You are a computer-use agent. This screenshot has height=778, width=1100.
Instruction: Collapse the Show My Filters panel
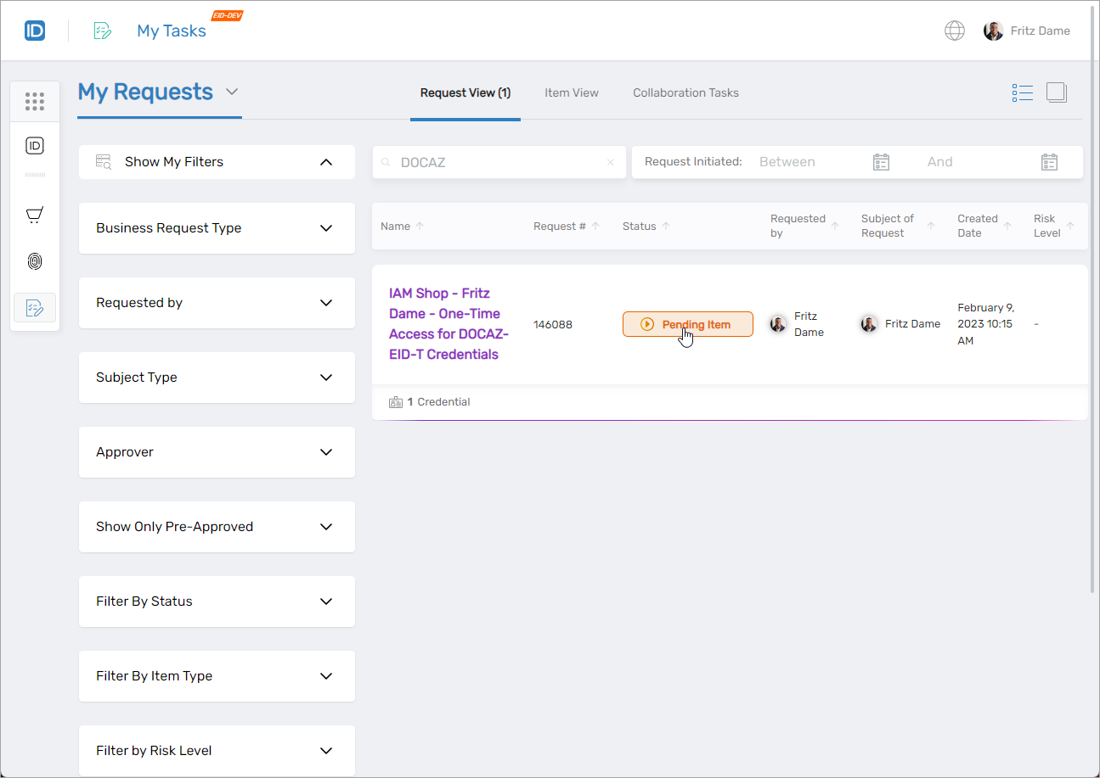[326, 162]
